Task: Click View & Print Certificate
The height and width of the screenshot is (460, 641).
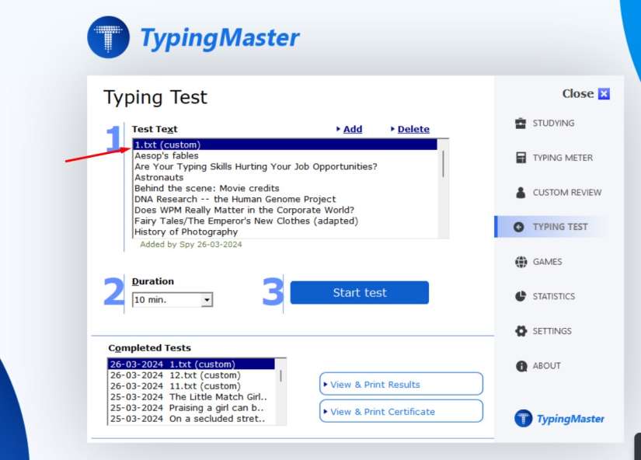Action: click(401, 411)
